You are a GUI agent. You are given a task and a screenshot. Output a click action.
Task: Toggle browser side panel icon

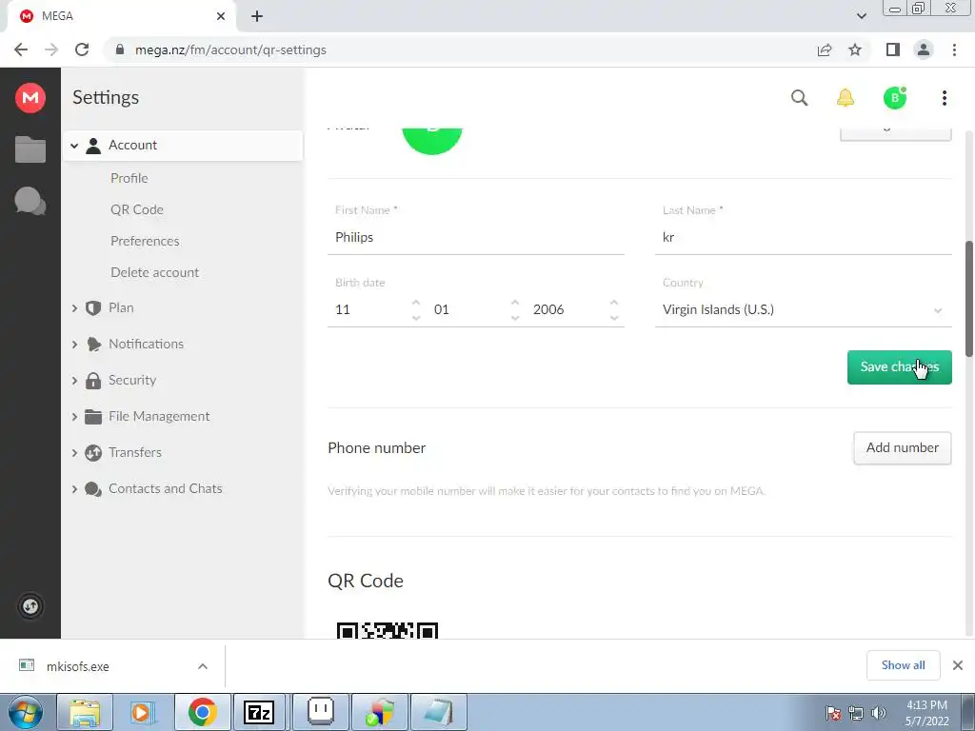[893, 49]
